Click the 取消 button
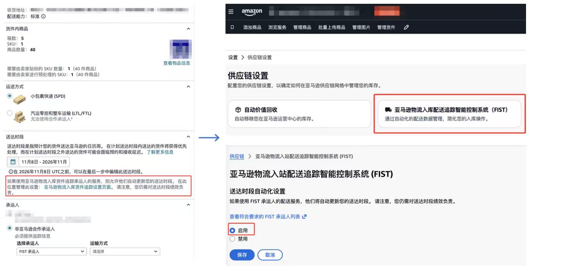The image size is (564, 276). (x=270, y=255)
